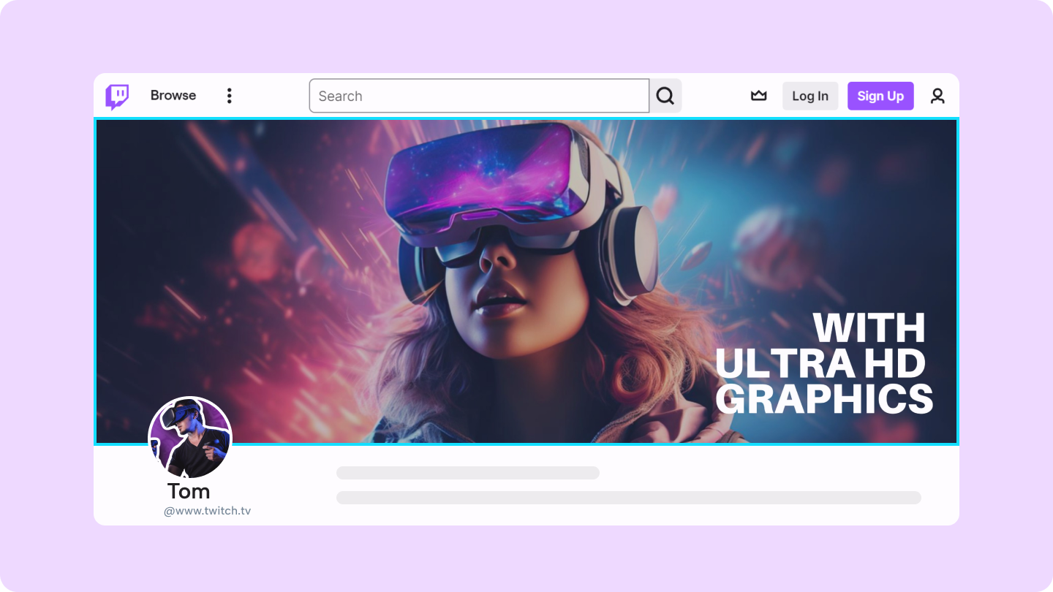The width and height of the screenshot is (1053, 592).
Task: Click the Twitch glitch logo in navbar
Action: (x=117, y=95)
